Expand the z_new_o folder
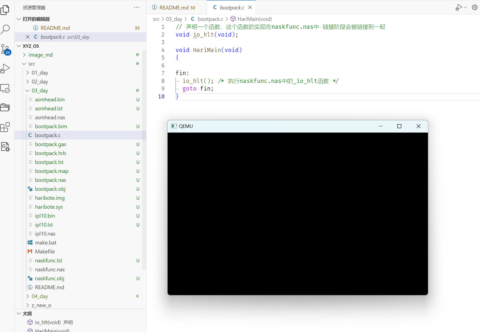This screenshot has height=332, width=480. point(41,305)
